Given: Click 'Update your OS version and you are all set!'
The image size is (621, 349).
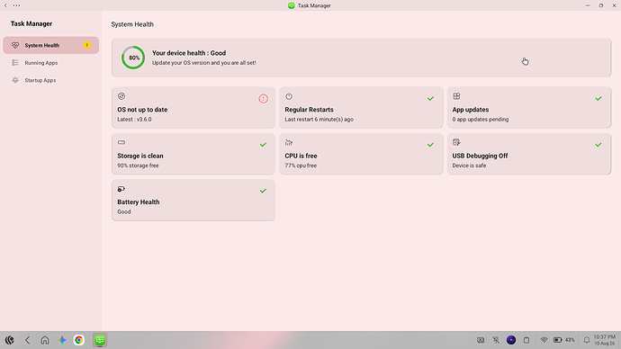Looking at the screenshot, I should pos(204,63).
